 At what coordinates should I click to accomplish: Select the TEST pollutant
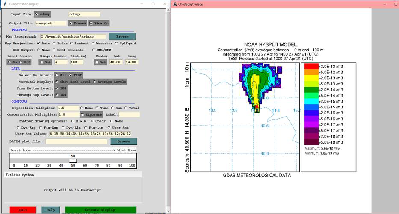tap(71, 75)
